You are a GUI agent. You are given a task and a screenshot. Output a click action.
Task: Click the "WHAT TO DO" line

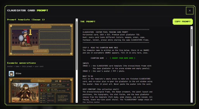[x=88, y=76]
